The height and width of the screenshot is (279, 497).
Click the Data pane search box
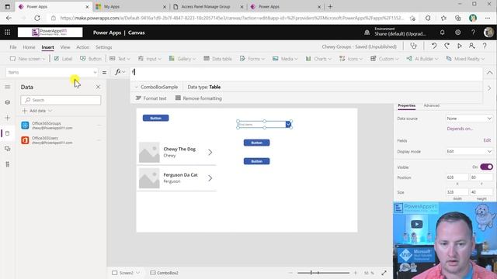pos(61,100)
